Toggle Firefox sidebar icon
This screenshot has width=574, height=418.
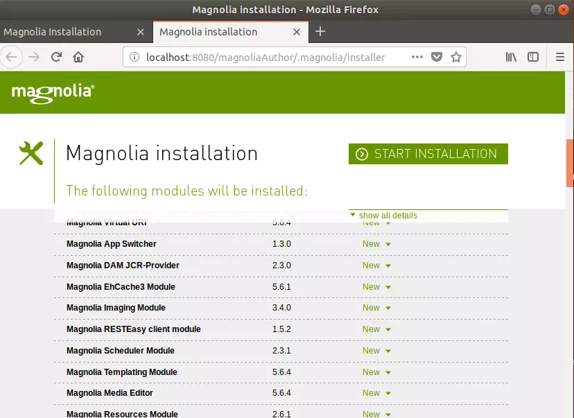tap(533, 57)
